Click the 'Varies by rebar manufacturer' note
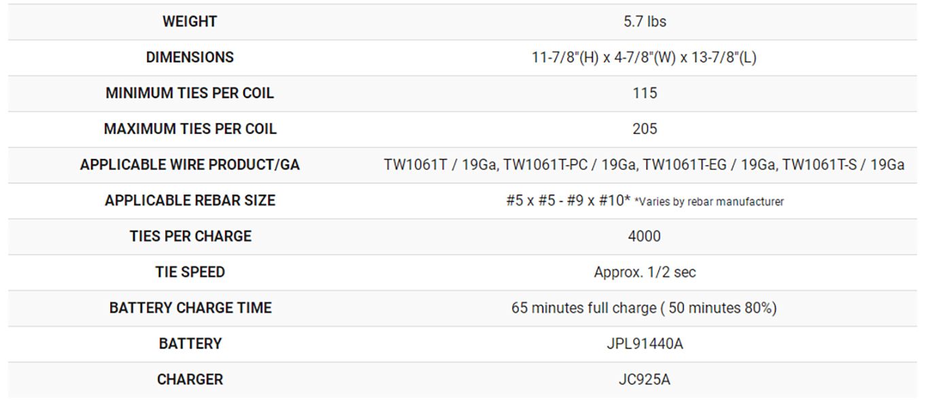Viewport: 952px width, 403px height. [x=709, y=202]
